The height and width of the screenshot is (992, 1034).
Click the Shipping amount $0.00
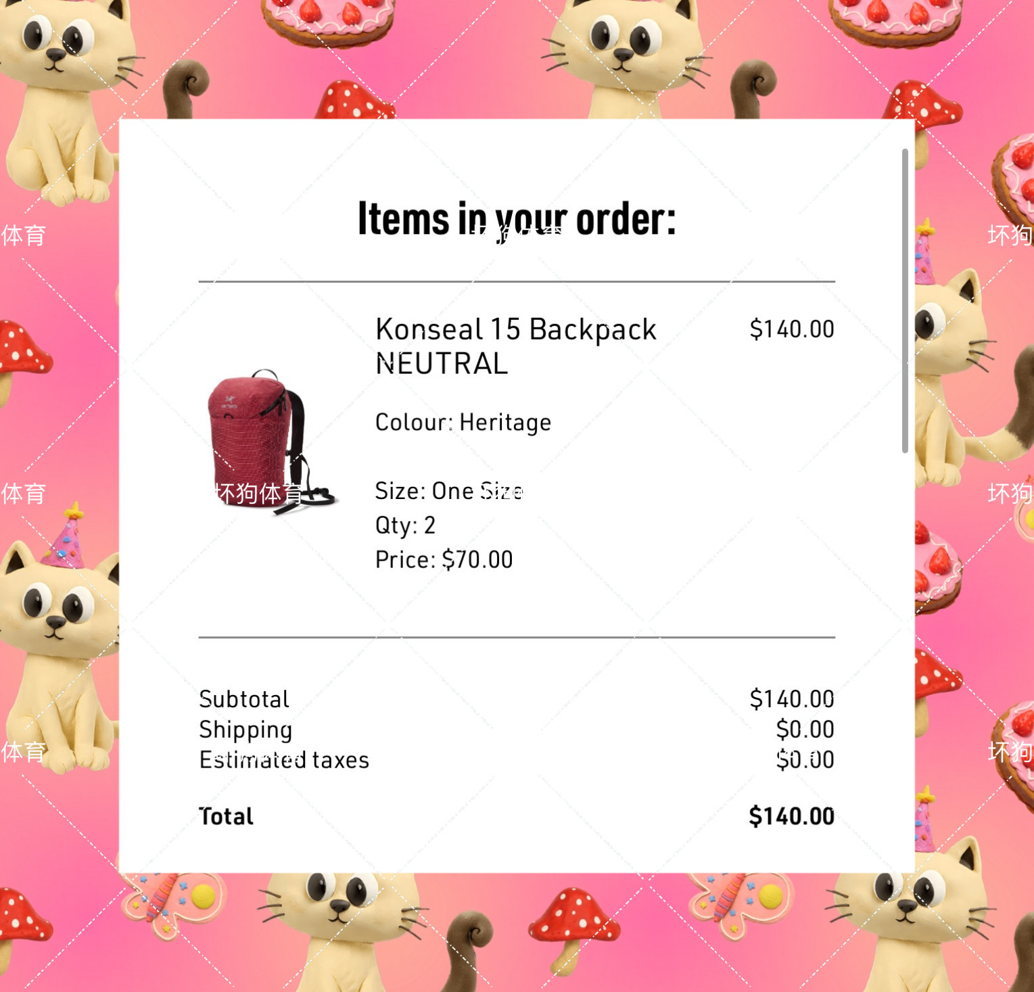(805, 730)
